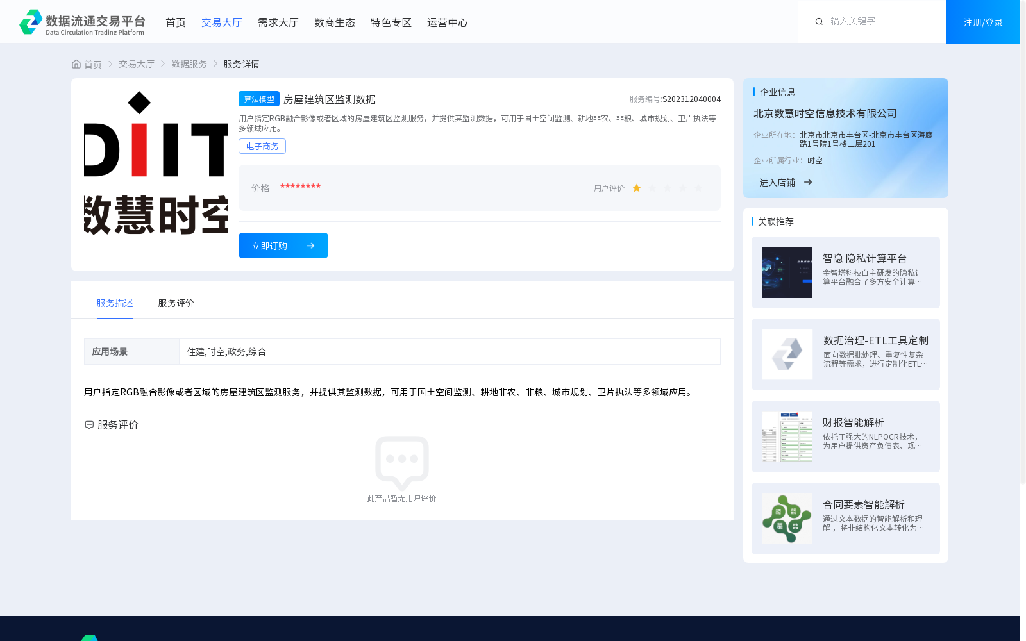The image size is (1026, 641).
Task: Click the masked price asterisks
Action: pos(300,187)
